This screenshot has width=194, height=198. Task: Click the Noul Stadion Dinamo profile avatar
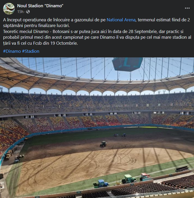coord(9,9)
